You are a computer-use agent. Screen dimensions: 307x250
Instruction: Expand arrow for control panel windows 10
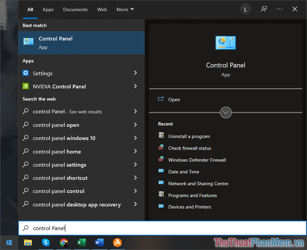click(x=135, y=138)
